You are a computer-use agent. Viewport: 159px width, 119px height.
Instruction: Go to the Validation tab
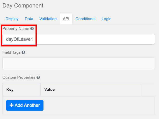click(x=48, y=19)
